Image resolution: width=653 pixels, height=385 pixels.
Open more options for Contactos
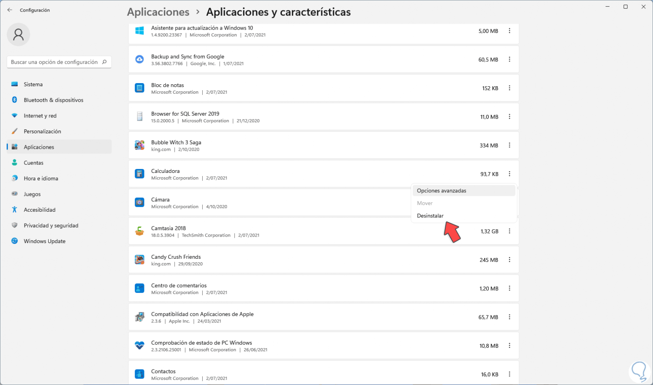pos(509,374)
